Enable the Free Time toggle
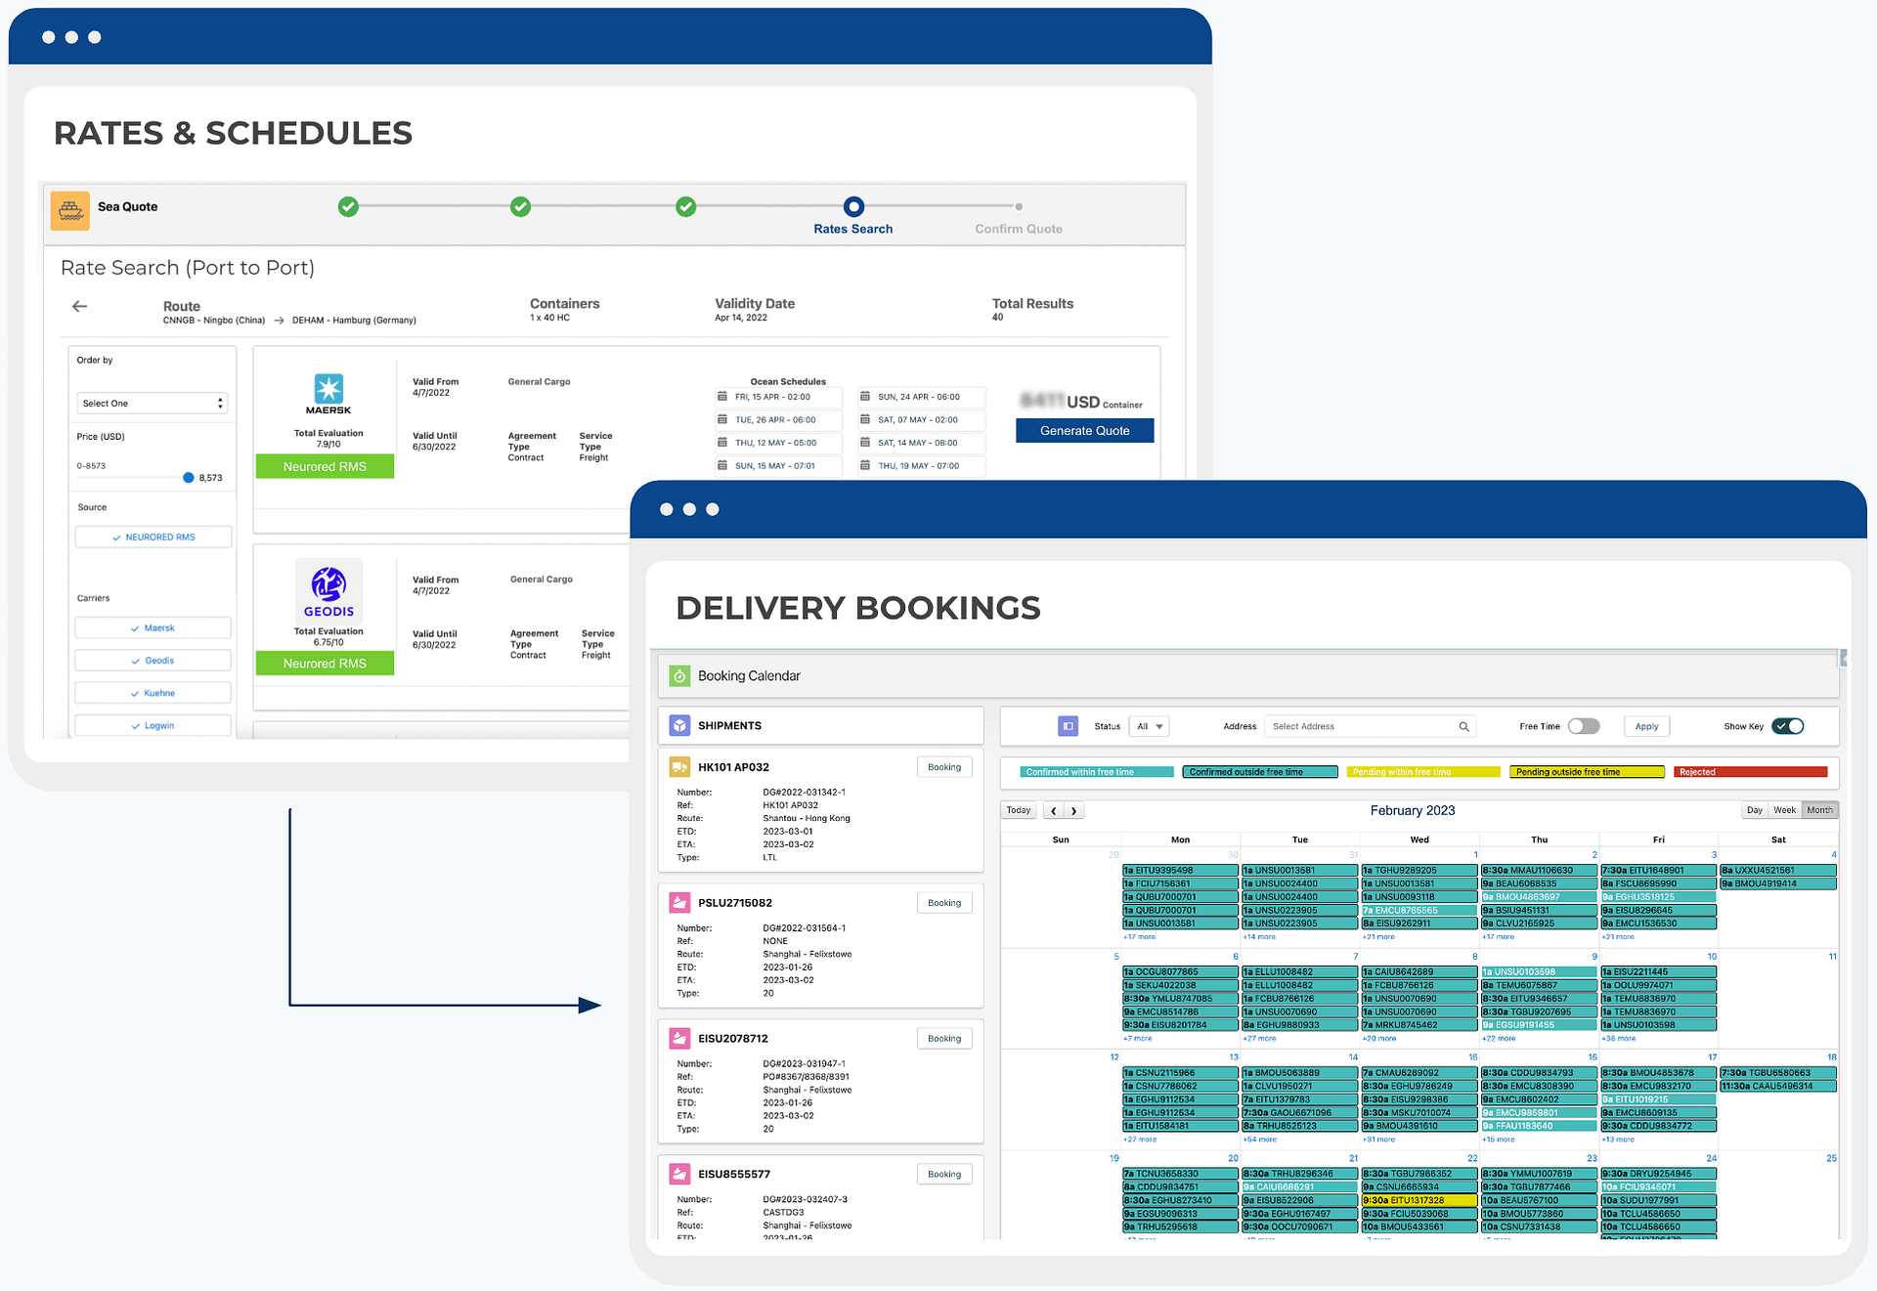The width and height of the screenshot is (1877, 1291). (x=1585, y=726)
